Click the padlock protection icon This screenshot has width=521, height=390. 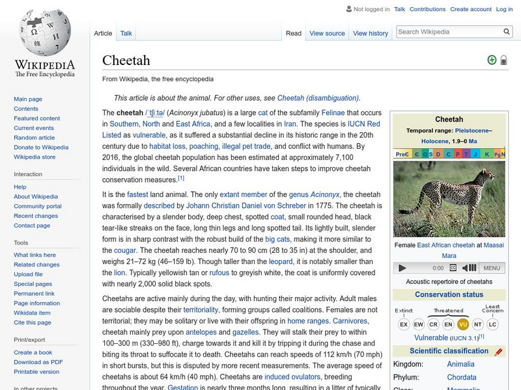tap(505, 58)
